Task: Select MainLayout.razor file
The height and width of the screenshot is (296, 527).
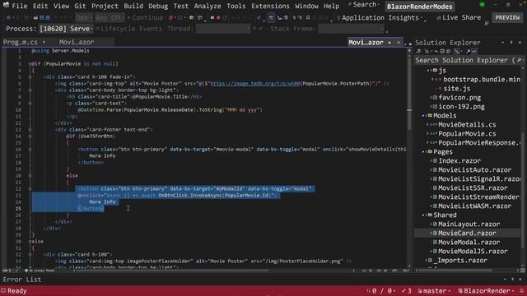Action: [x=469, y=224]
